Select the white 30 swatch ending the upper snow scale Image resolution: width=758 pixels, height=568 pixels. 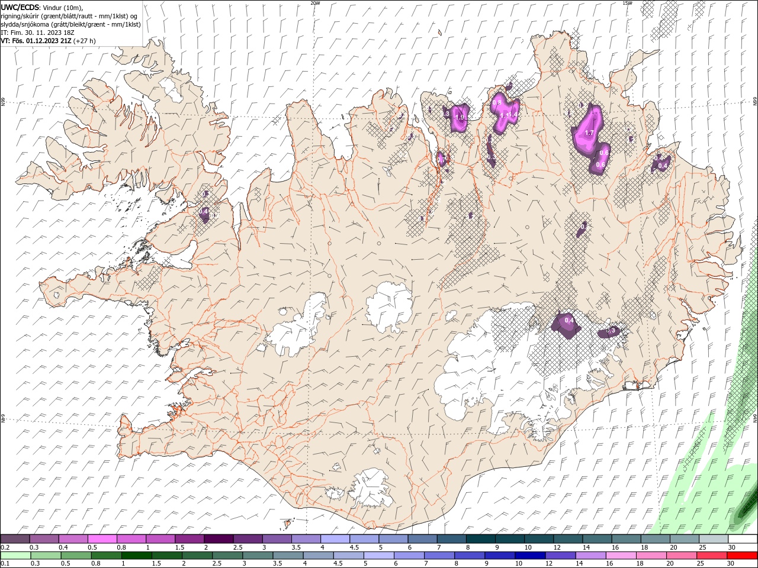(x=742, y=539)
